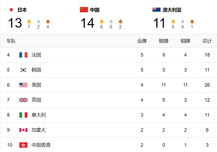The image size is (217, 152).
Task: Click the South Korea flag icon
Action: pyautogui.click(x=23, y=70)
